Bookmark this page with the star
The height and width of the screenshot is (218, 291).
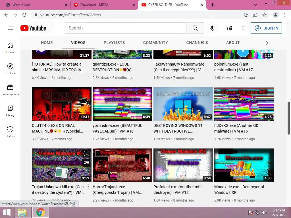pyautogui.click(x=264, y=15)
